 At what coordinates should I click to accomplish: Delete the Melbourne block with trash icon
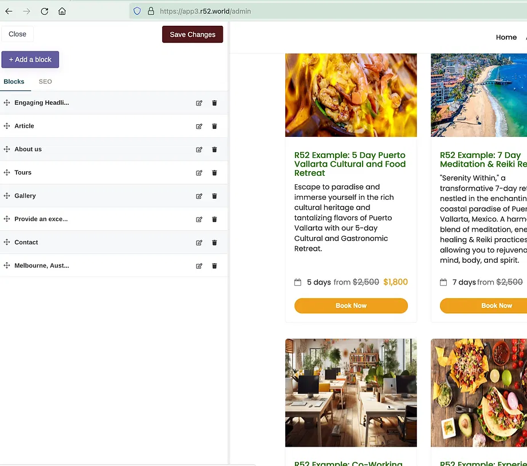[x=215, y=266]
